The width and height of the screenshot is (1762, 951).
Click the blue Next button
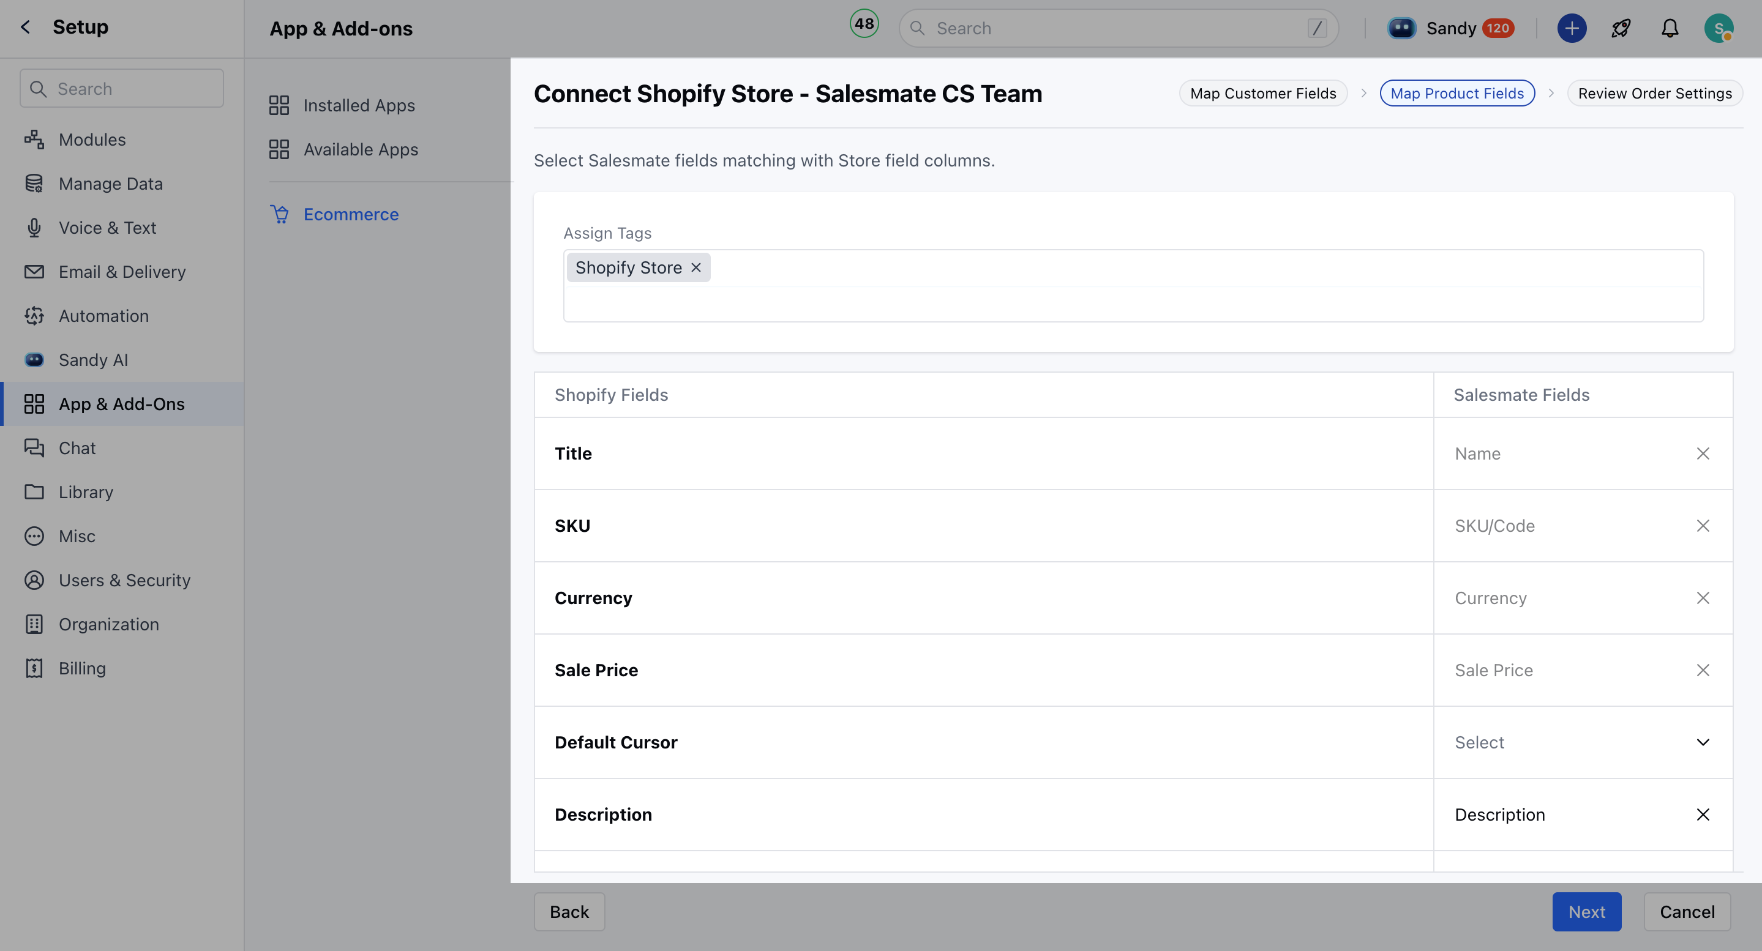[1586, 911]
